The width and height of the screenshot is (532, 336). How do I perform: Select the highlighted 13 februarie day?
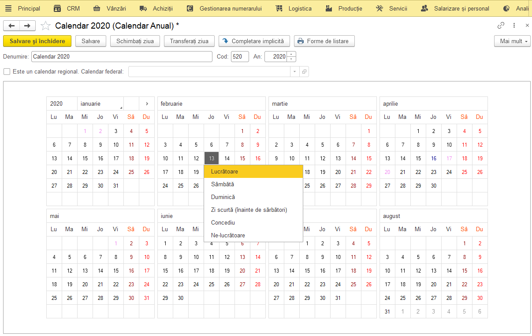coord(212,159)
